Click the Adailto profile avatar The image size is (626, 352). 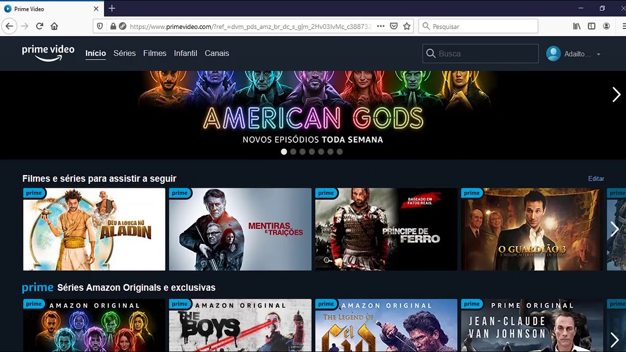click(x=554, y=54)
